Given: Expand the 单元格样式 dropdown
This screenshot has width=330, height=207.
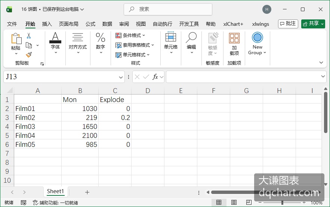Looking at the screenshot, I should click(148, 55).
